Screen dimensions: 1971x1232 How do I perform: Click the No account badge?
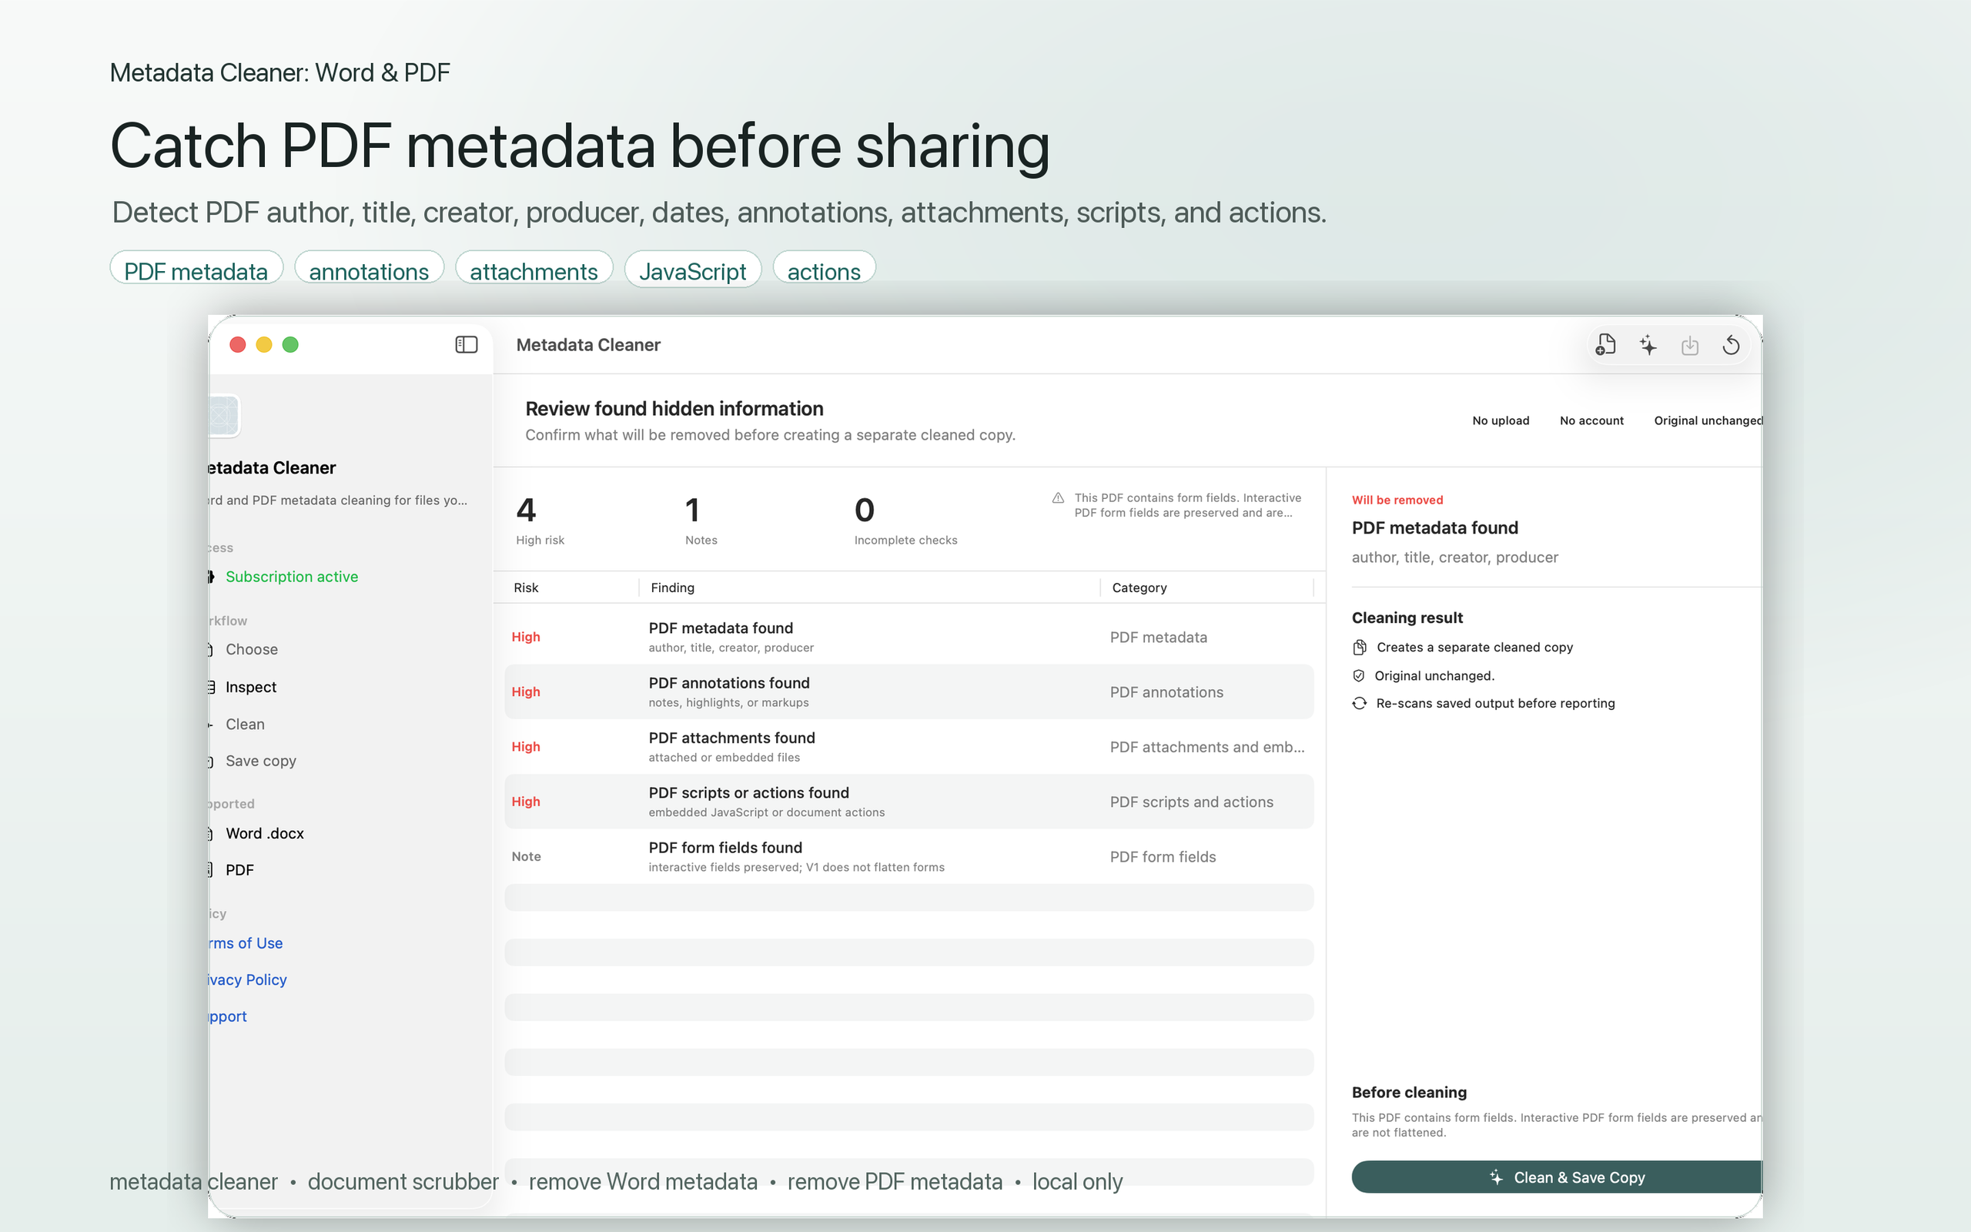point(1591,420)
